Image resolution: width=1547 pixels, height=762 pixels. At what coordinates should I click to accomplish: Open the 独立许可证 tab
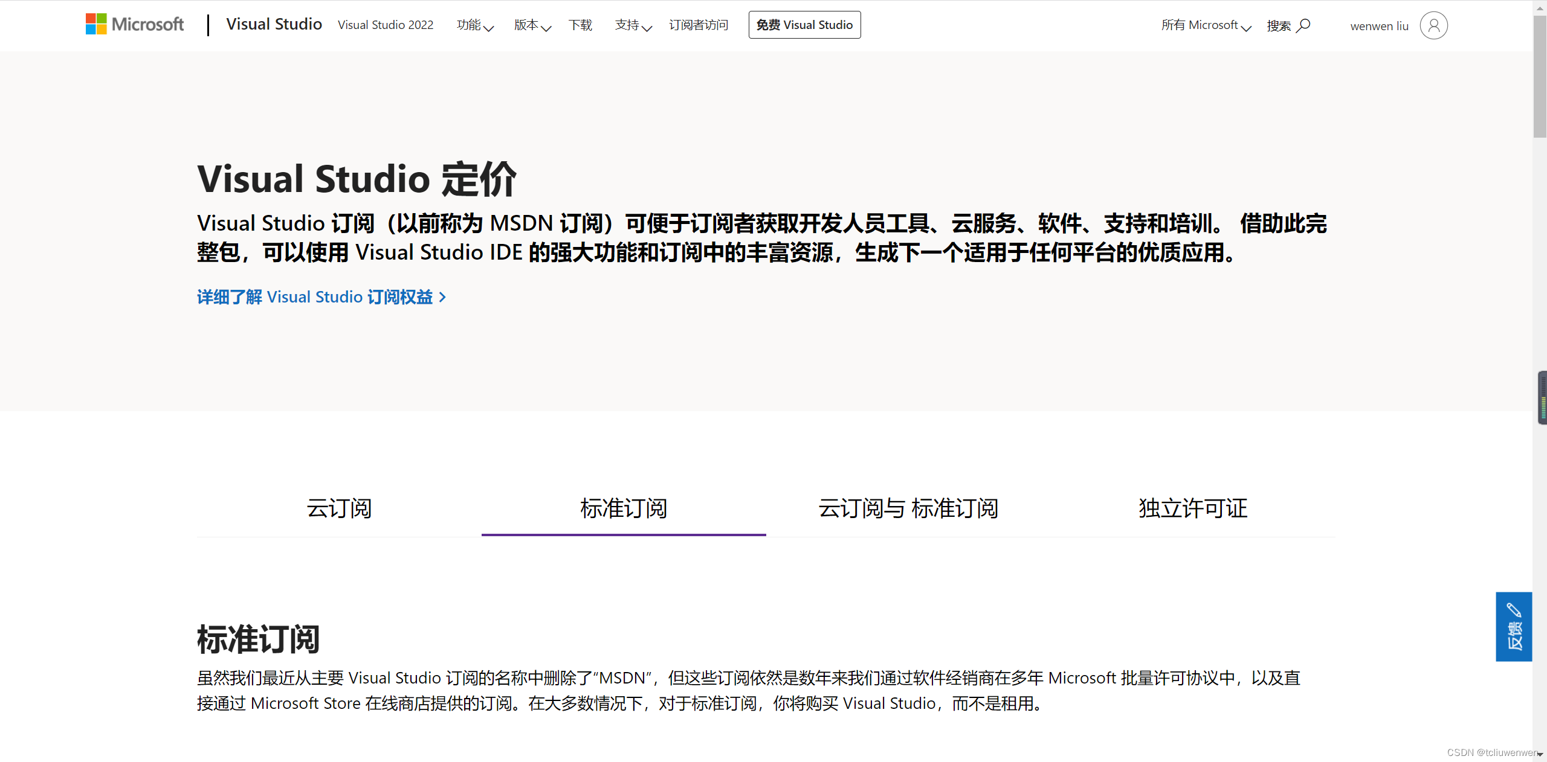click(x=1193, y=508)
